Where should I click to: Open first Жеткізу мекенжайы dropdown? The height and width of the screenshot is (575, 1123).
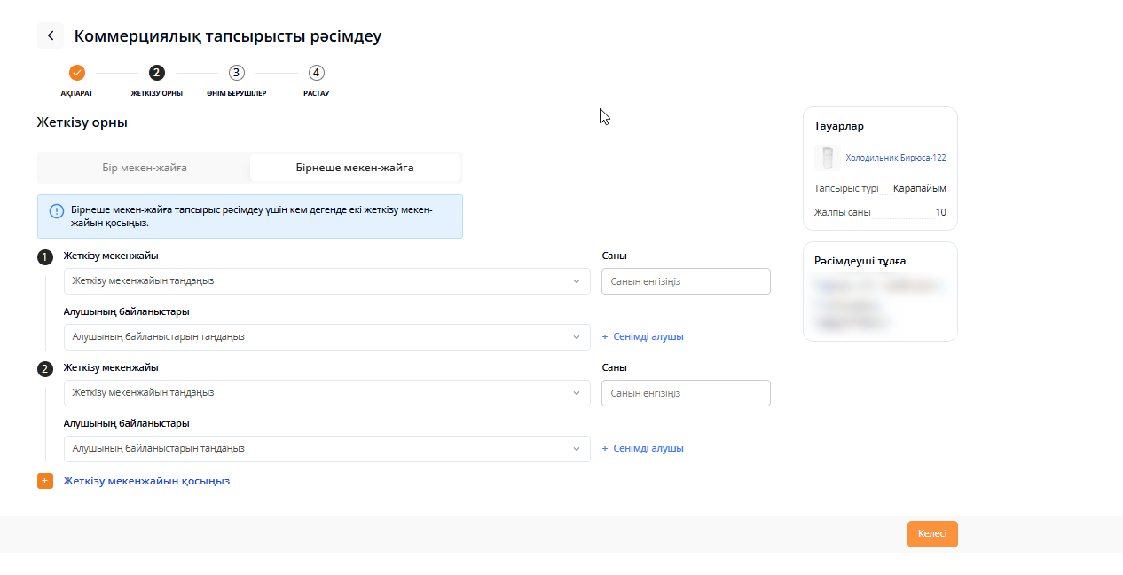point(326,281)
